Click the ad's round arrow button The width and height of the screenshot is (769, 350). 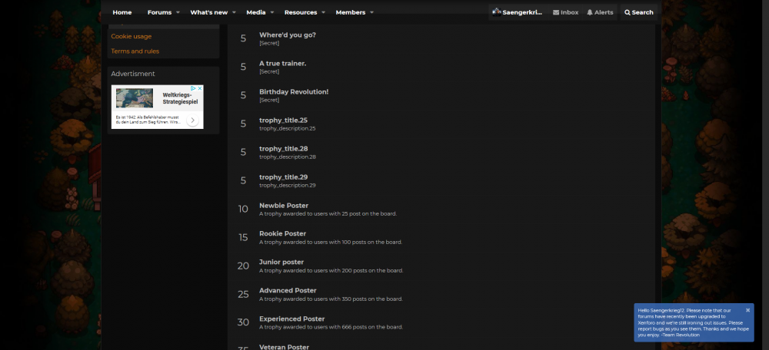193,121
